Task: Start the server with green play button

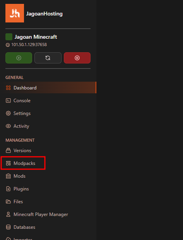Action: click(x=19, y=58)
